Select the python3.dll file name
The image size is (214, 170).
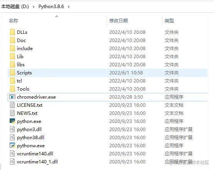coord(29,130)
